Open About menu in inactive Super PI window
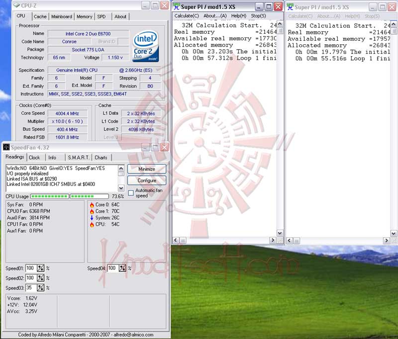The image size is (398, 339). pyautogui.click(x=328, y=16)
